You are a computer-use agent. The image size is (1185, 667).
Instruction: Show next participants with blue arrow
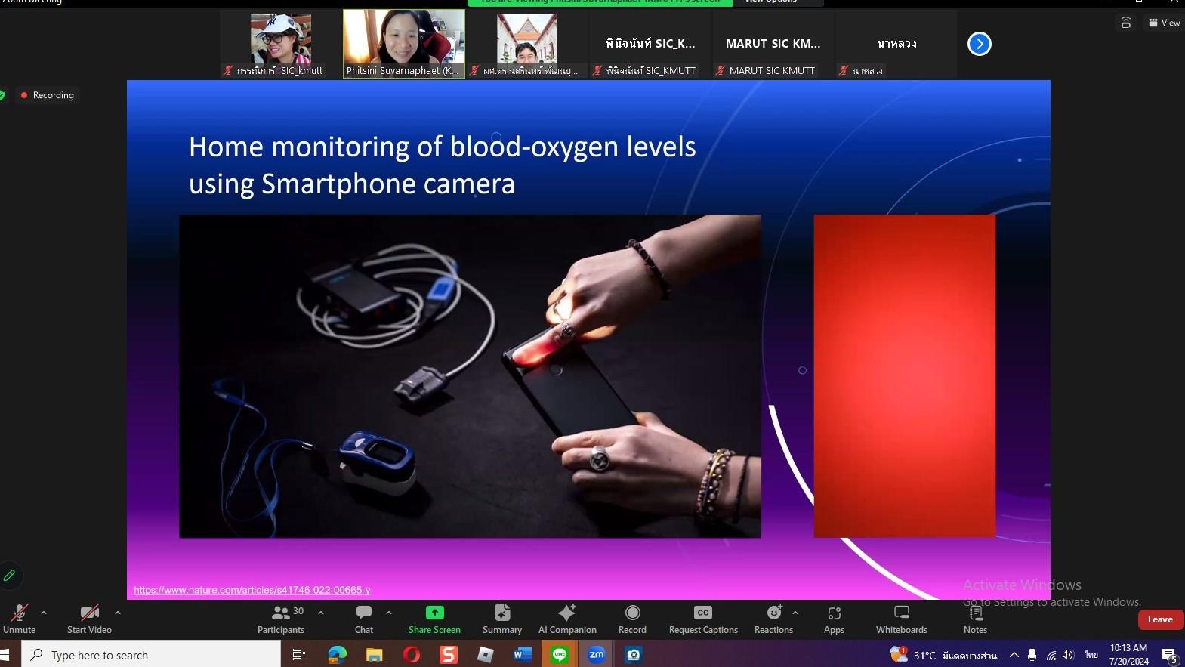(x=980, y=44)
